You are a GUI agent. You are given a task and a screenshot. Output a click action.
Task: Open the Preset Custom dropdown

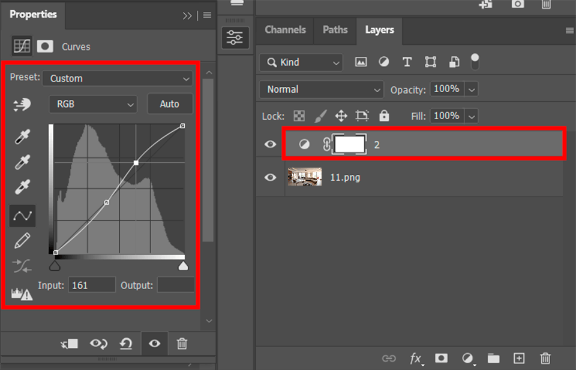pos(118,78)
